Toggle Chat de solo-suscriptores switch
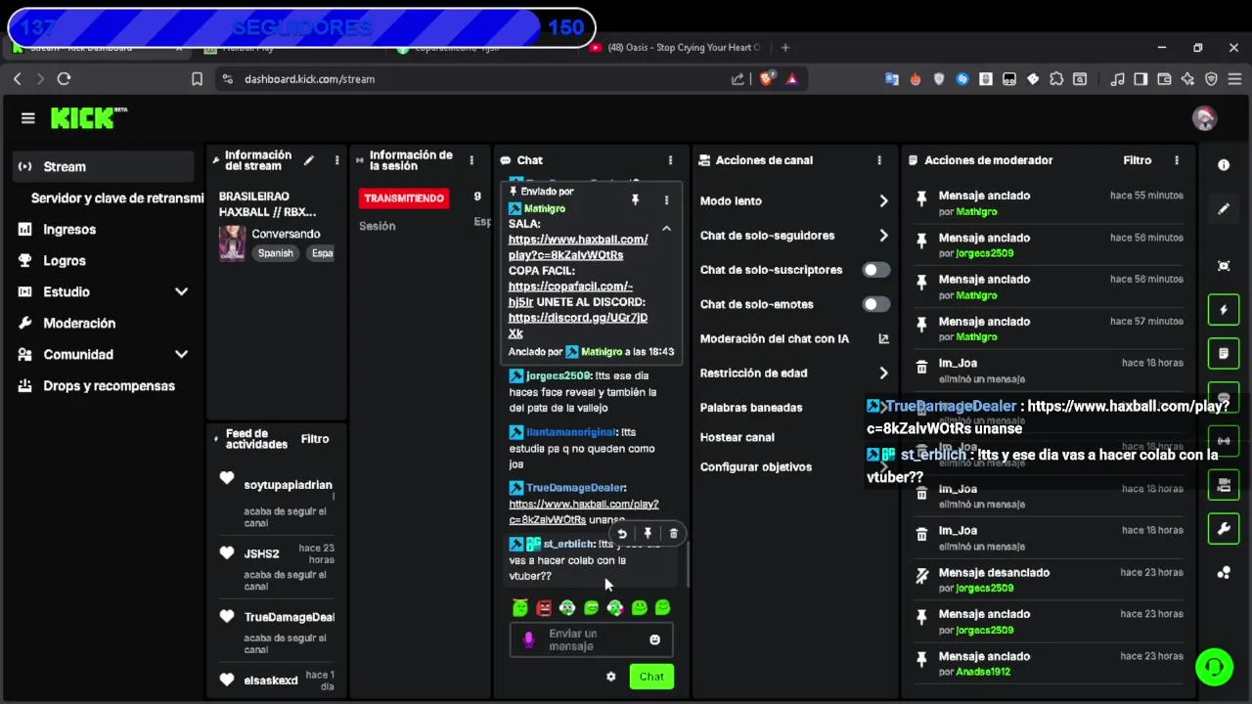Viewport: 1252px width, 704px height. (x=876, y=270)
